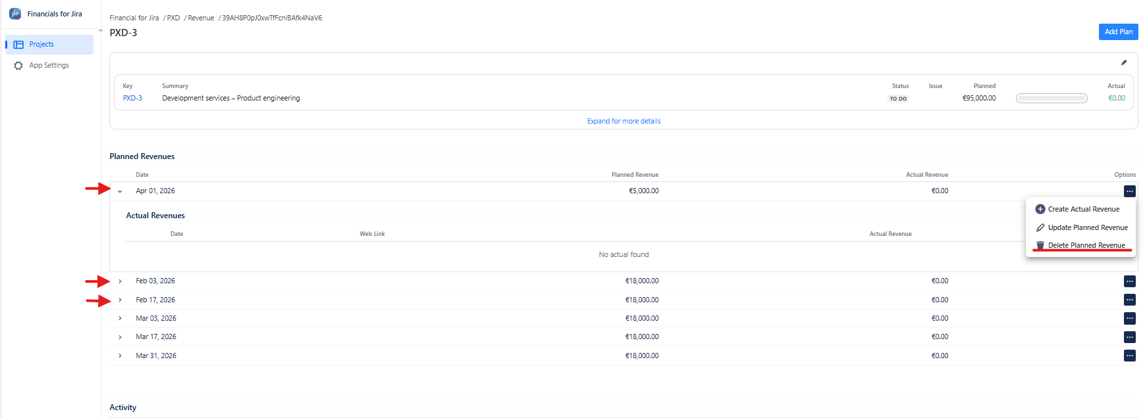Click the planned versus actual progress bar
The width and height of the screenshot is (1145, 418).
click(x=1052, y=99)
